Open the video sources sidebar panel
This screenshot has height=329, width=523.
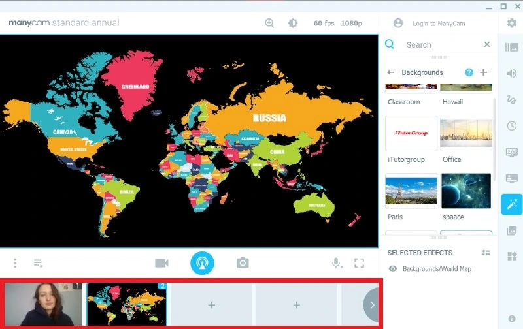point(512,47)
